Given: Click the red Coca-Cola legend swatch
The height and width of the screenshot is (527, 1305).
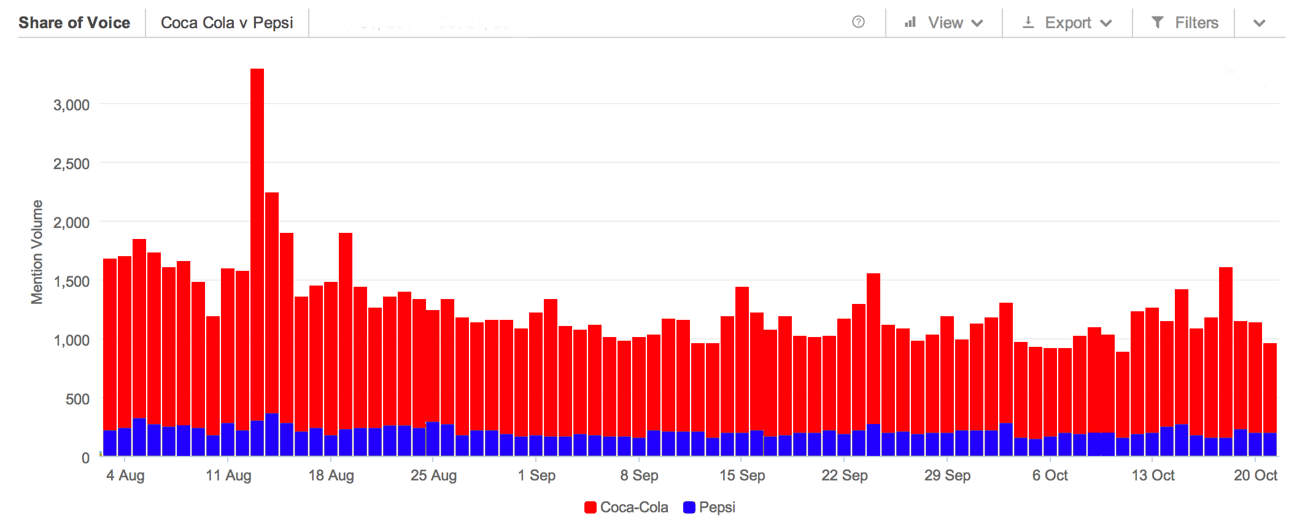Looking at the screenshot, I should [591, 507].
